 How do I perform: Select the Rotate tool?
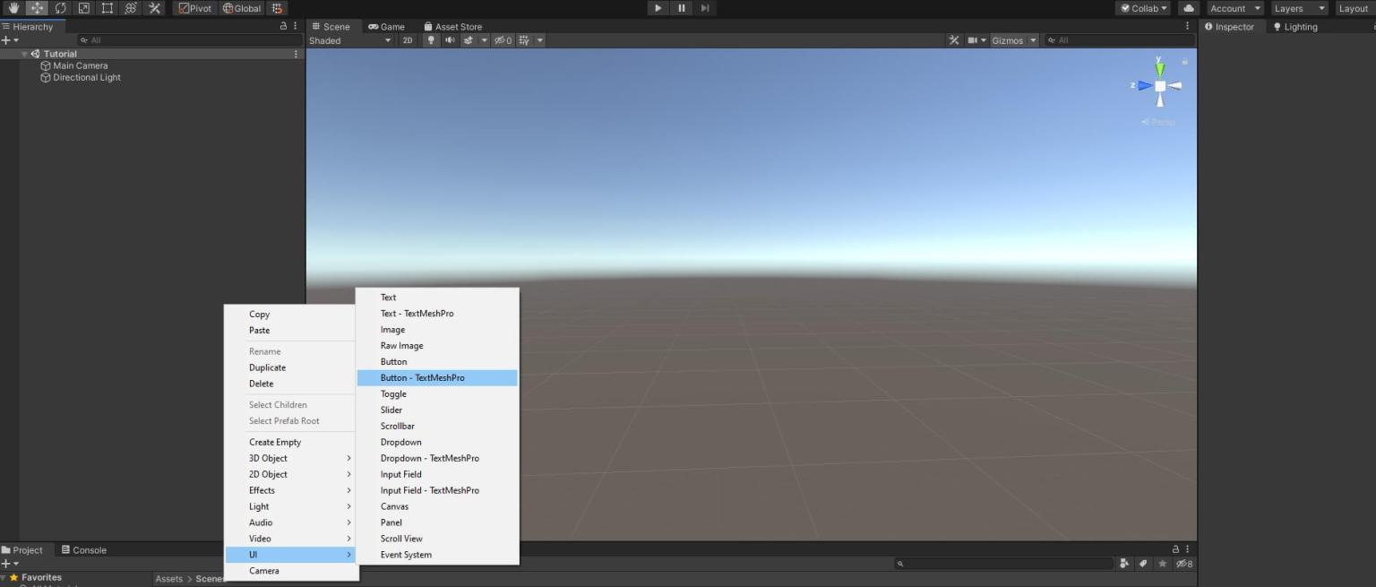point(60,8)
